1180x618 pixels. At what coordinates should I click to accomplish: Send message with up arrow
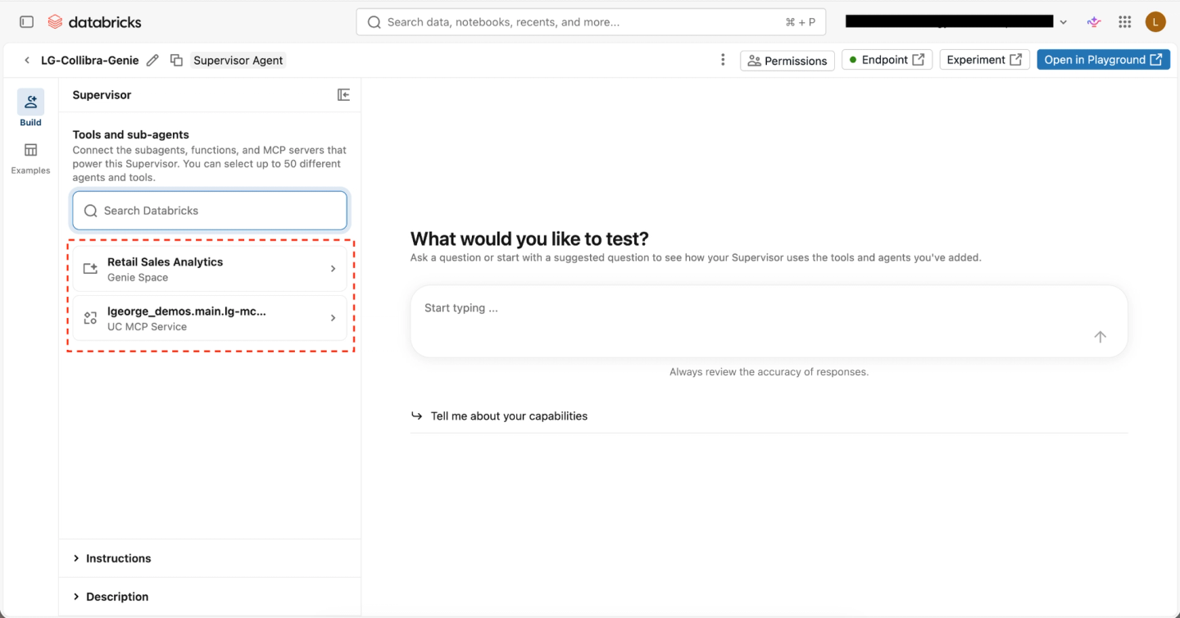pyautogui.click(x=1101, y=337)
